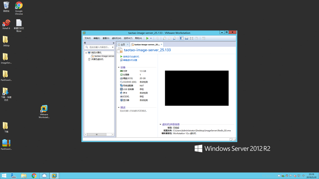This screenshot has width=319, height=179.
Task: Click the 回收站 recycle bin desktop icon
Action: pos(6,7)
